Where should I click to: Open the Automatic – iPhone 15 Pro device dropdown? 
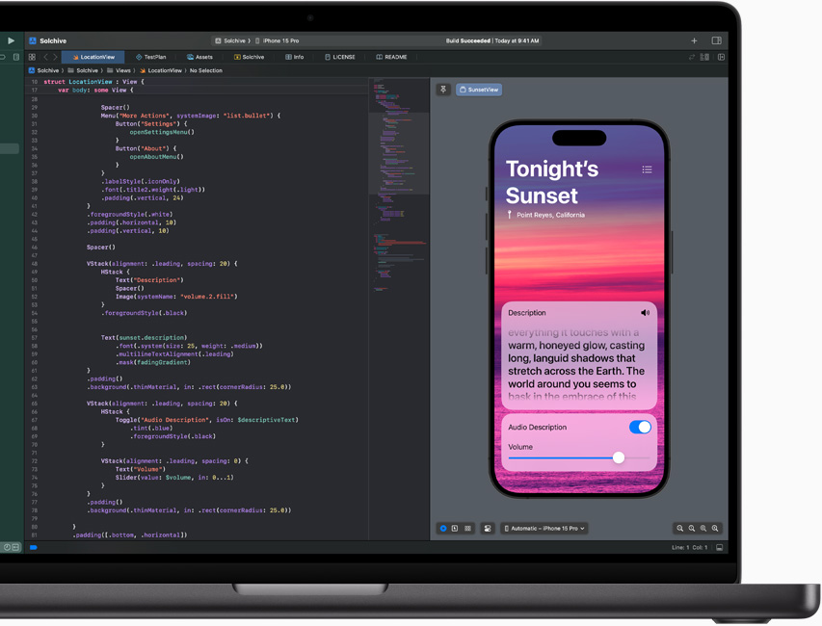[544, 528]
